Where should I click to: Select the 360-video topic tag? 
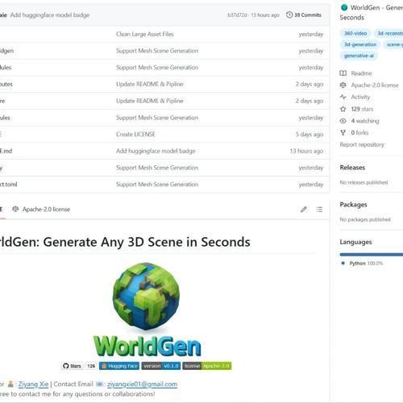tap(355, 33)
